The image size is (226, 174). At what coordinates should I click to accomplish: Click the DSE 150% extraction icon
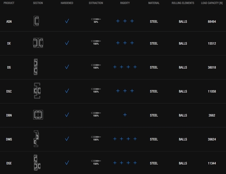point(96,162)
